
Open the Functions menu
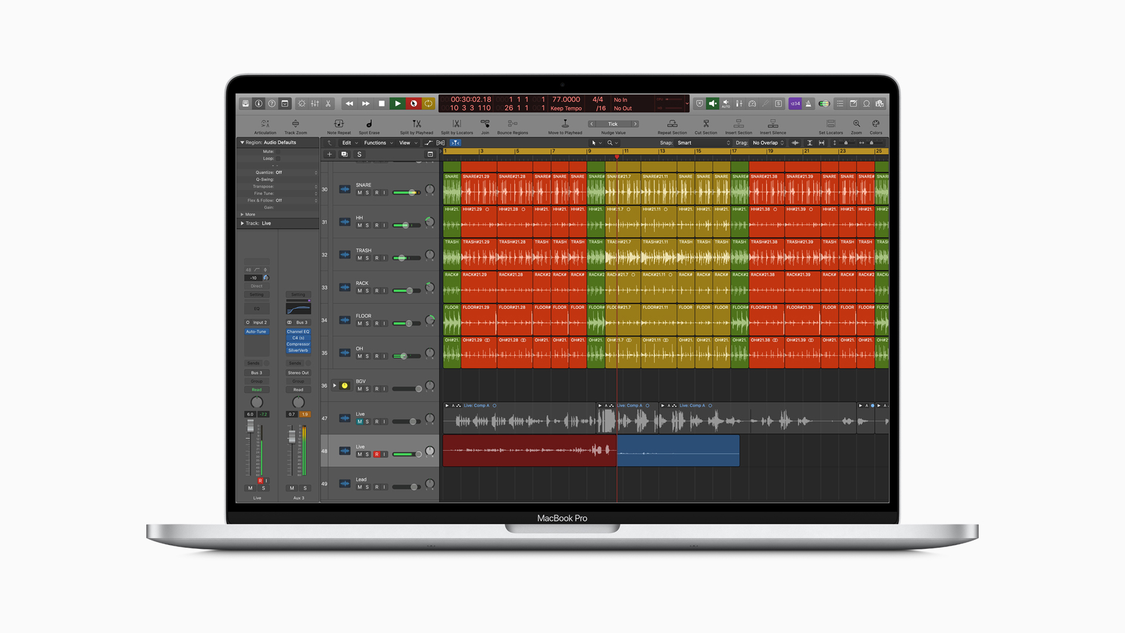[377, 143]
